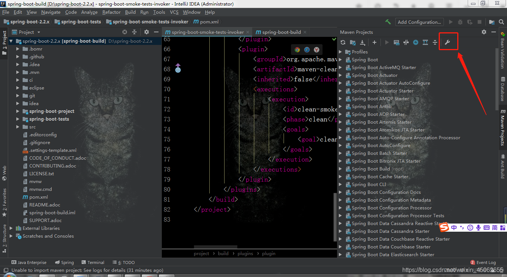Switch to spring-boot-build editor tab
The height and width of the screenshot is (277, 507).
(281, 32)
